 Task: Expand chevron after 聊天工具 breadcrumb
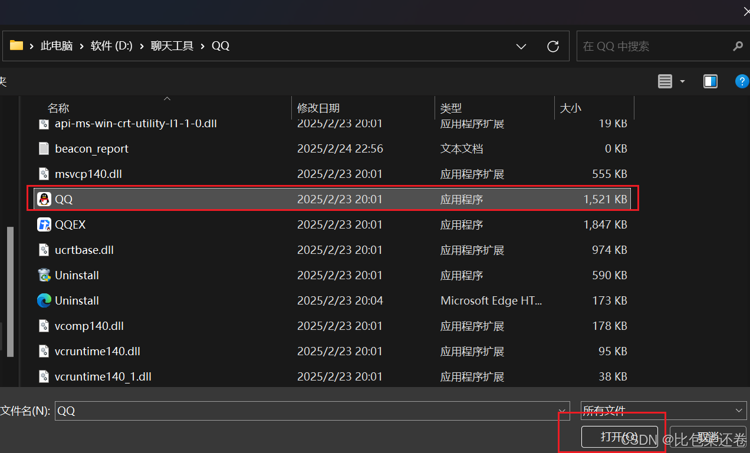coord(202,46)
